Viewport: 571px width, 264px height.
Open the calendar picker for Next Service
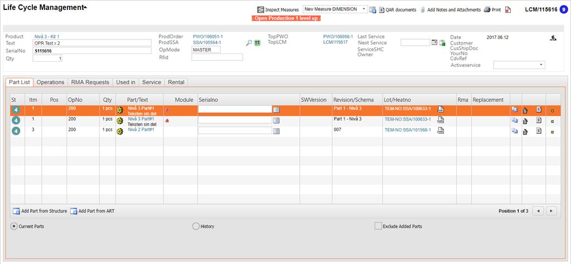(434, 42)
